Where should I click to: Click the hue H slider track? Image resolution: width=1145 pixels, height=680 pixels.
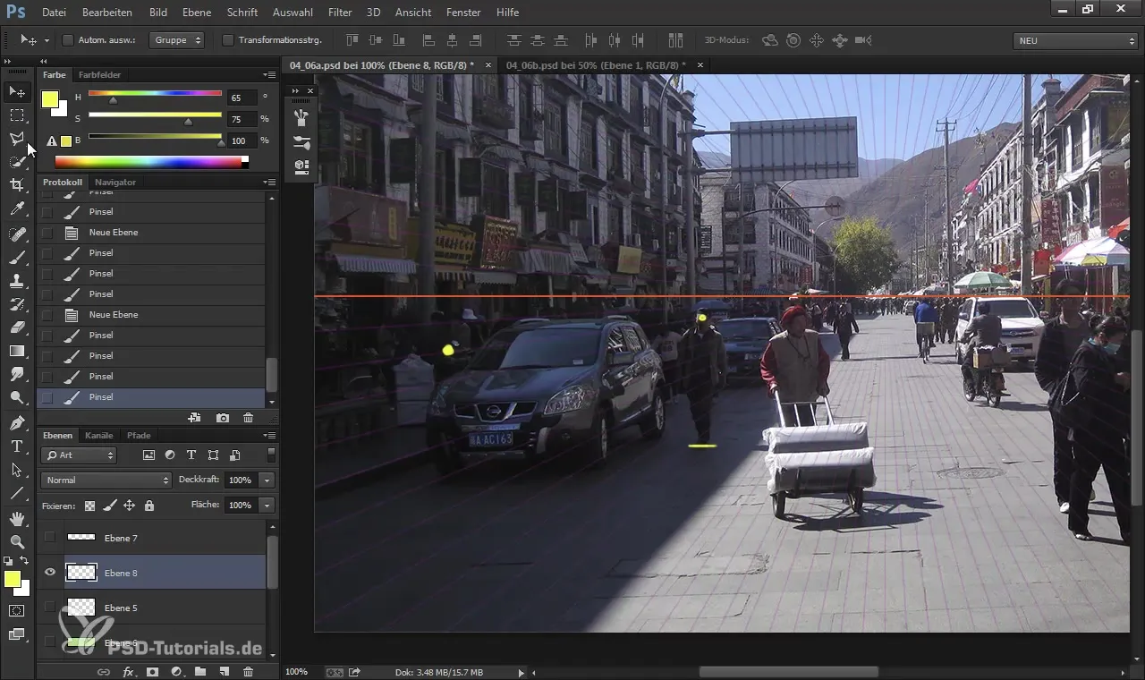(155, 93)
